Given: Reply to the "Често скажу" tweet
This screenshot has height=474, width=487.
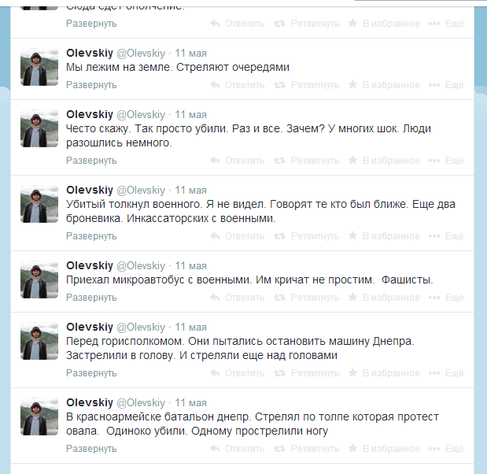Looking at the screenshot, I should click(x=238, y=161).
